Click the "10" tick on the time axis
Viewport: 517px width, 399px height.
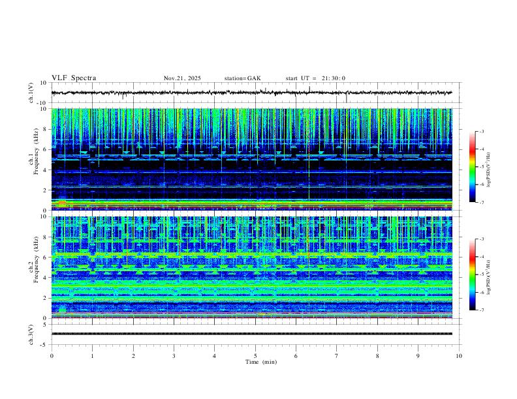[459, 356]
